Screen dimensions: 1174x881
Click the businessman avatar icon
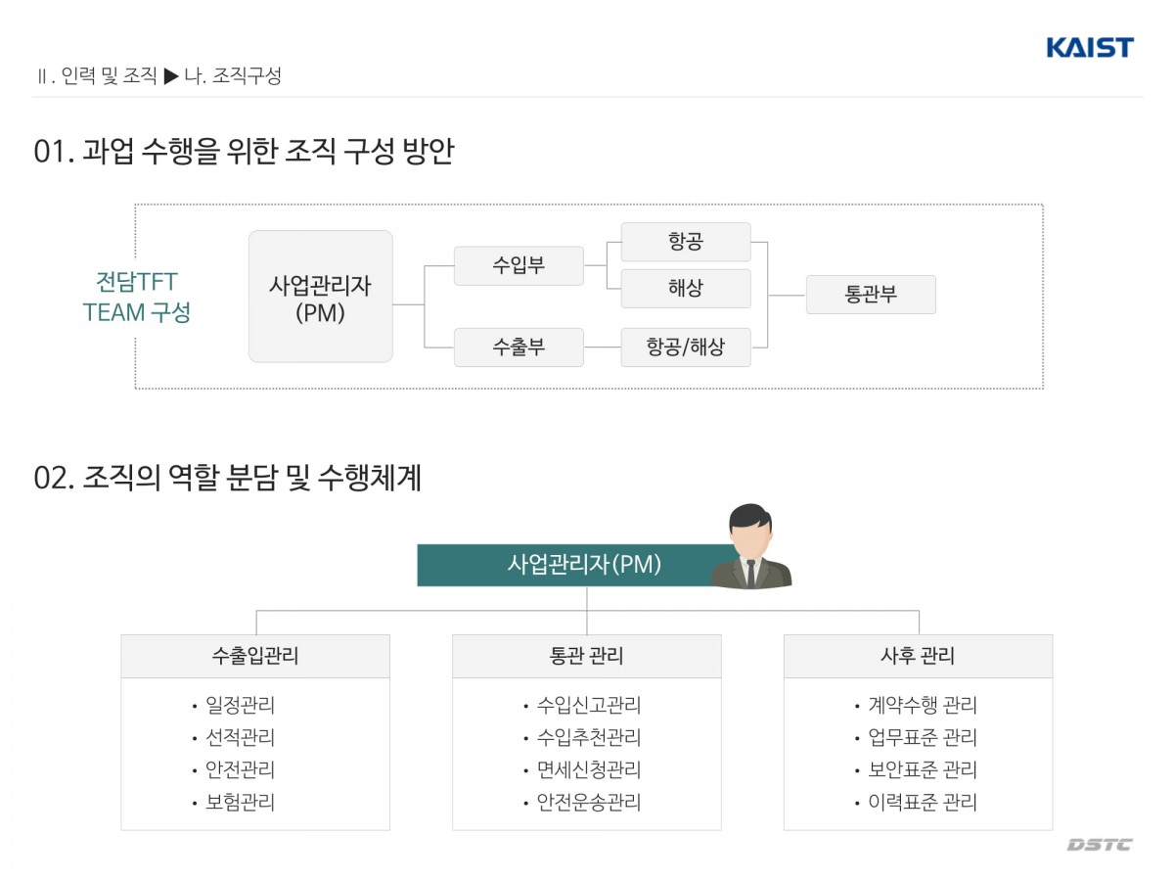[x=750, y=547]
